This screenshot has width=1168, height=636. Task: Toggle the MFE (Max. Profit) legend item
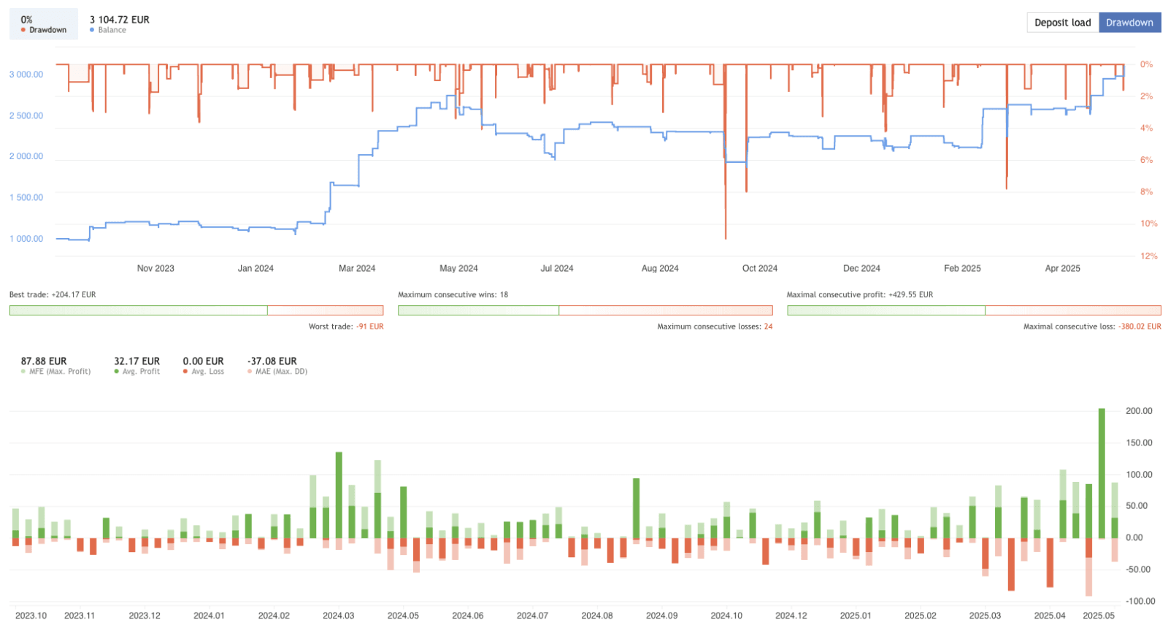tap(55, 366)
